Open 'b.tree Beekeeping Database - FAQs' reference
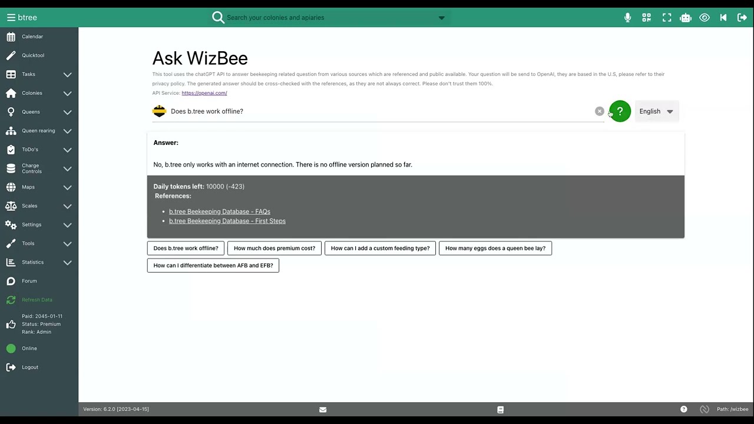Image resolution: width=754 pixels, height=424 pixels. pos(220,211)
